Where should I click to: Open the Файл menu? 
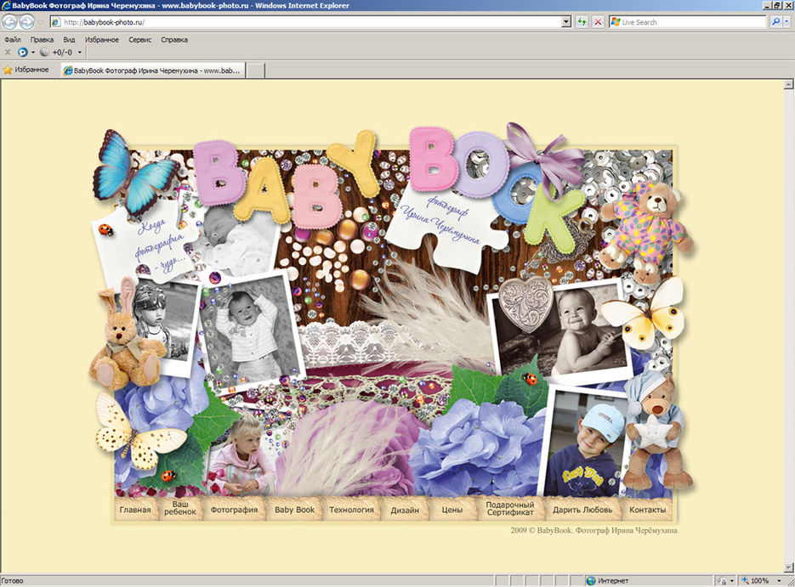coord(13,40)
